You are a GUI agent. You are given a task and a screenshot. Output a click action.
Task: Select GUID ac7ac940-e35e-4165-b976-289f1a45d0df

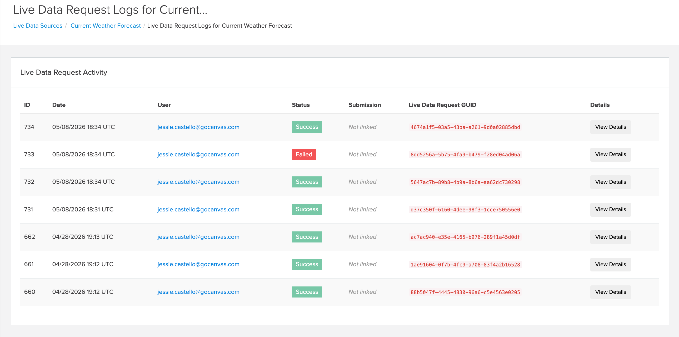465,237
